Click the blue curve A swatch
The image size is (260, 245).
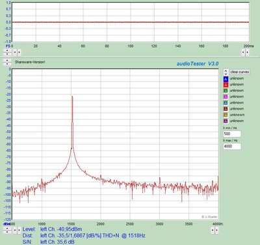tap(226, 79)
